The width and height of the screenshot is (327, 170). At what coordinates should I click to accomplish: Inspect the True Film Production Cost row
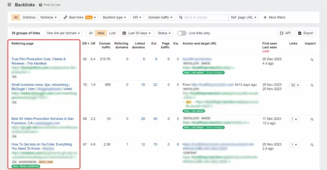pos(312,59)
